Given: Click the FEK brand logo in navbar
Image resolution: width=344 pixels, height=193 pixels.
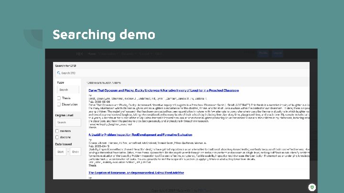Looking at the screenshot, I should click(x=79, y=53).
